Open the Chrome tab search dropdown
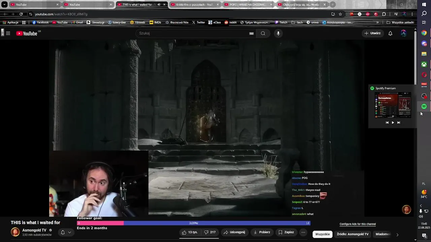The height and width of the screenshot is (242, 431). tap(4, 4)
